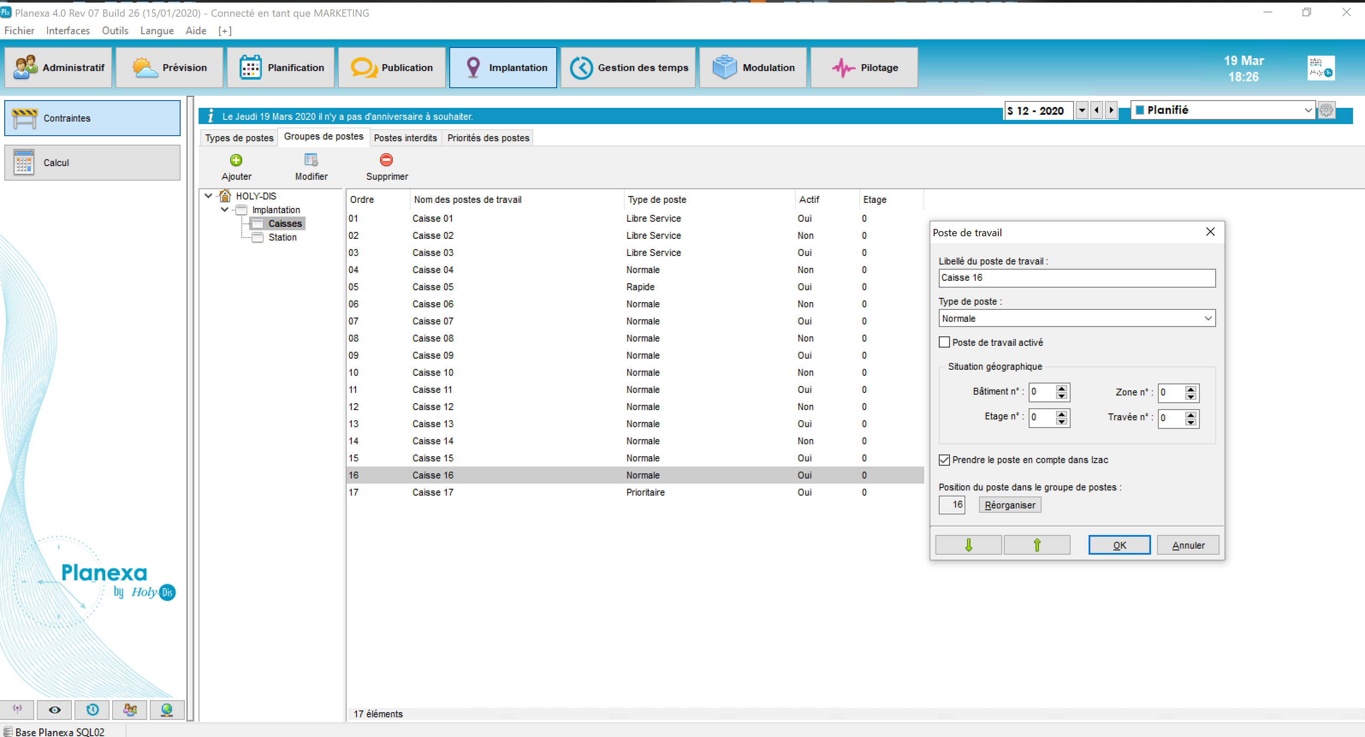Increase Bâtiment n° value
Viewport: 1365px width, 737px height.
(x=1061, y=388)
